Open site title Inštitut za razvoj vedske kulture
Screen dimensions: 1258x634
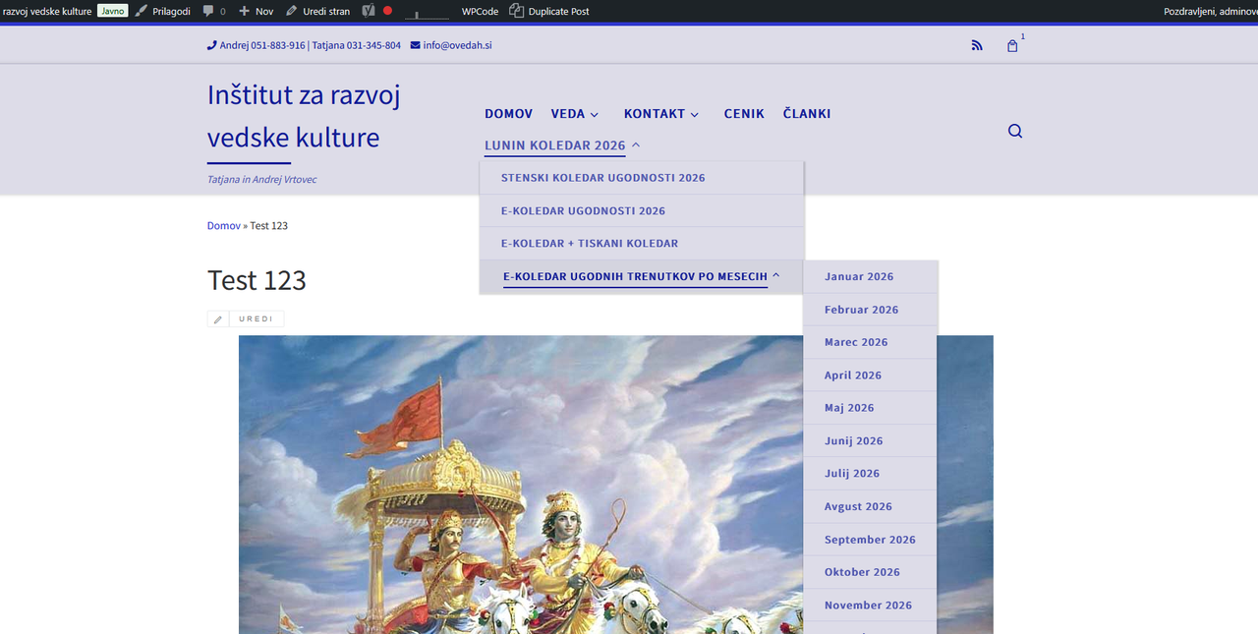(304, 116)
